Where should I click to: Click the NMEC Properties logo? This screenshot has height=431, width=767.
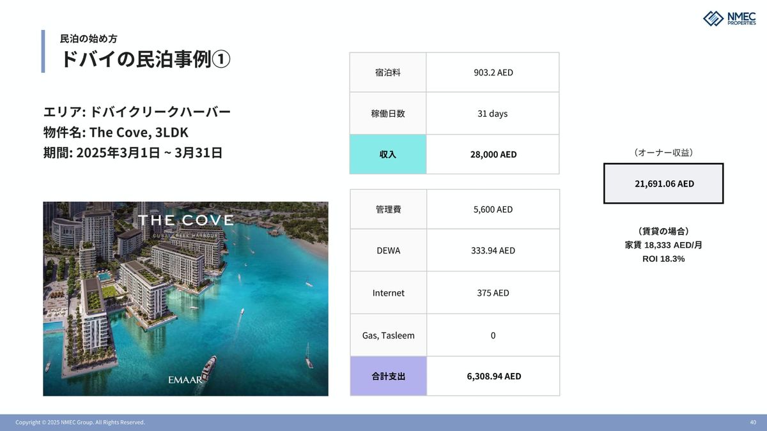tap(729, 19)
